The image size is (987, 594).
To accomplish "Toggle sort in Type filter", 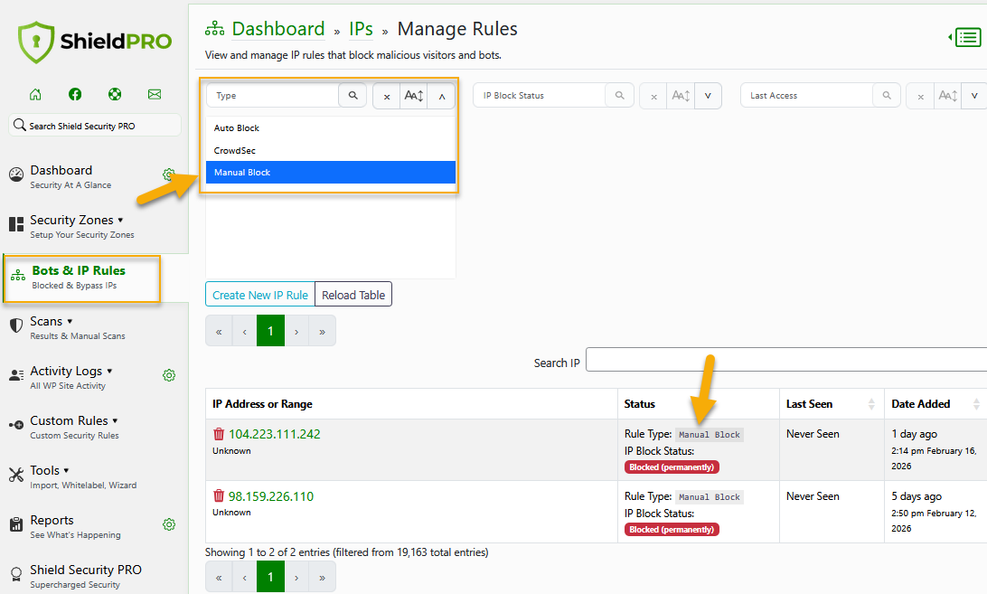I will [x=414, y=97].
